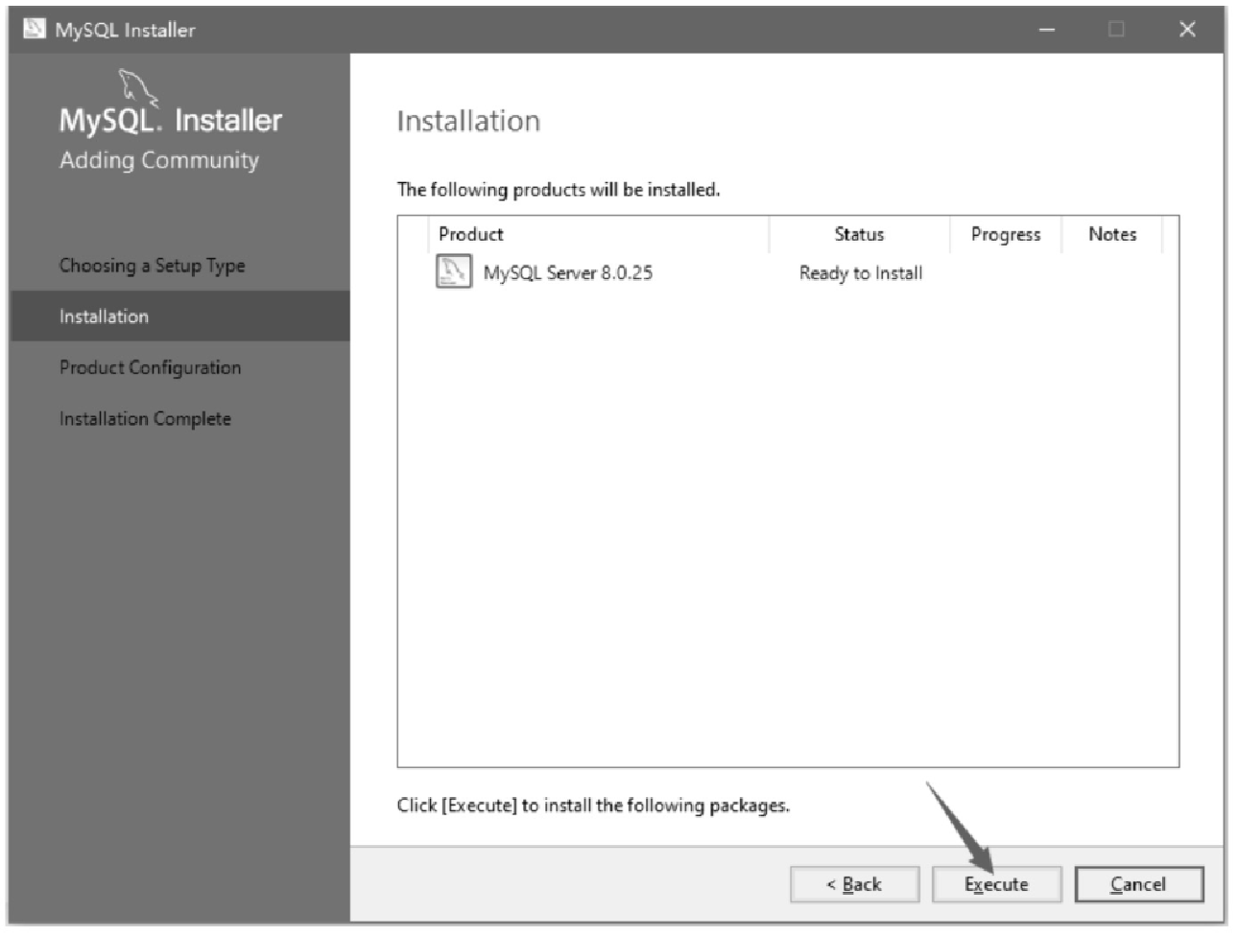
Task: Close the MySQL Installer window
Action: [1187, 30]
